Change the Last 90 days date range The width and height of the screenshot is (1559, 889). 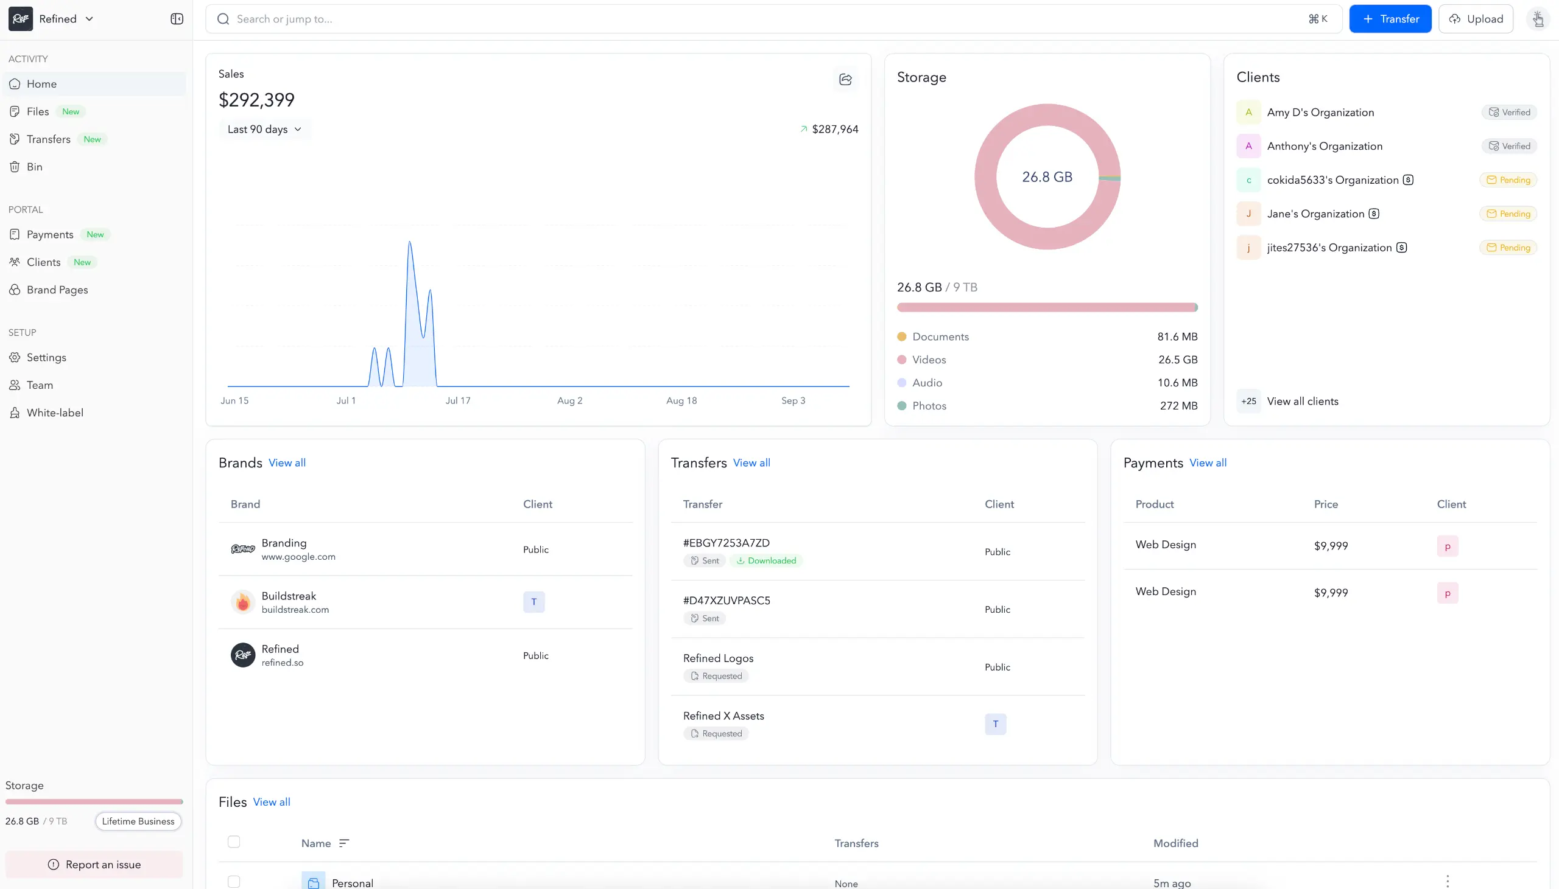coord(264,129)
